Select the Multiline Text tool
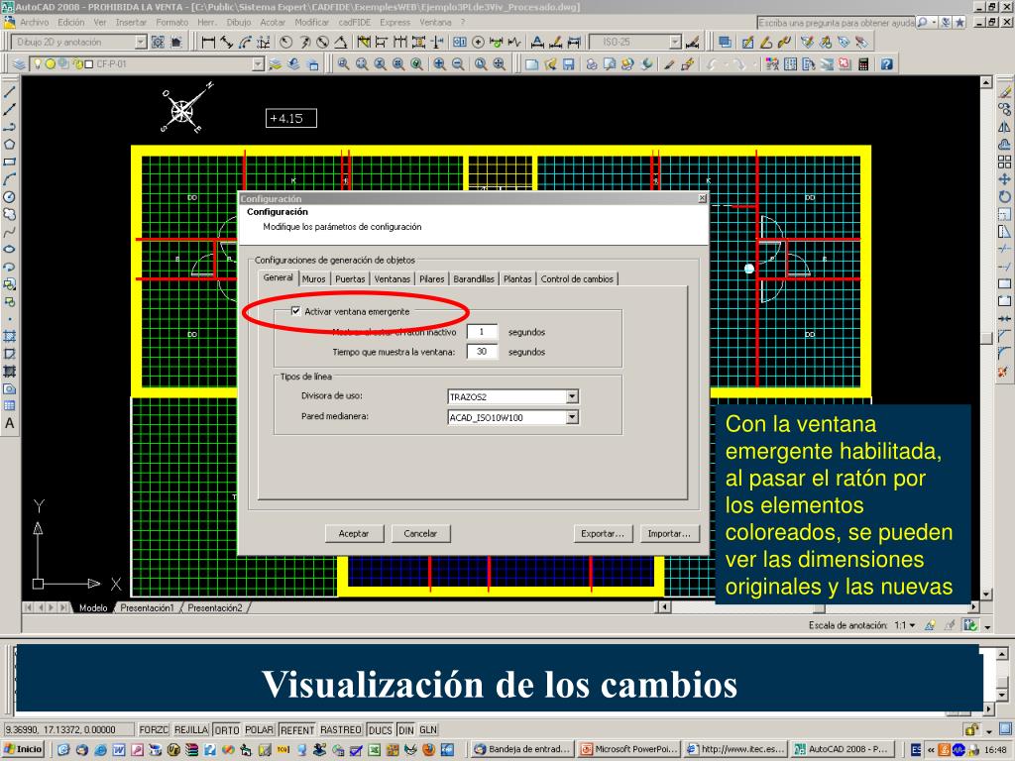The image size is (1015, 761). (x=10, y=423)
